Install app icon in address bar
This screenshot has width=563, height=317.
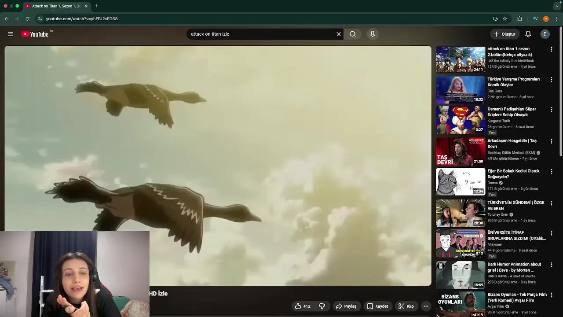point(495,18)
